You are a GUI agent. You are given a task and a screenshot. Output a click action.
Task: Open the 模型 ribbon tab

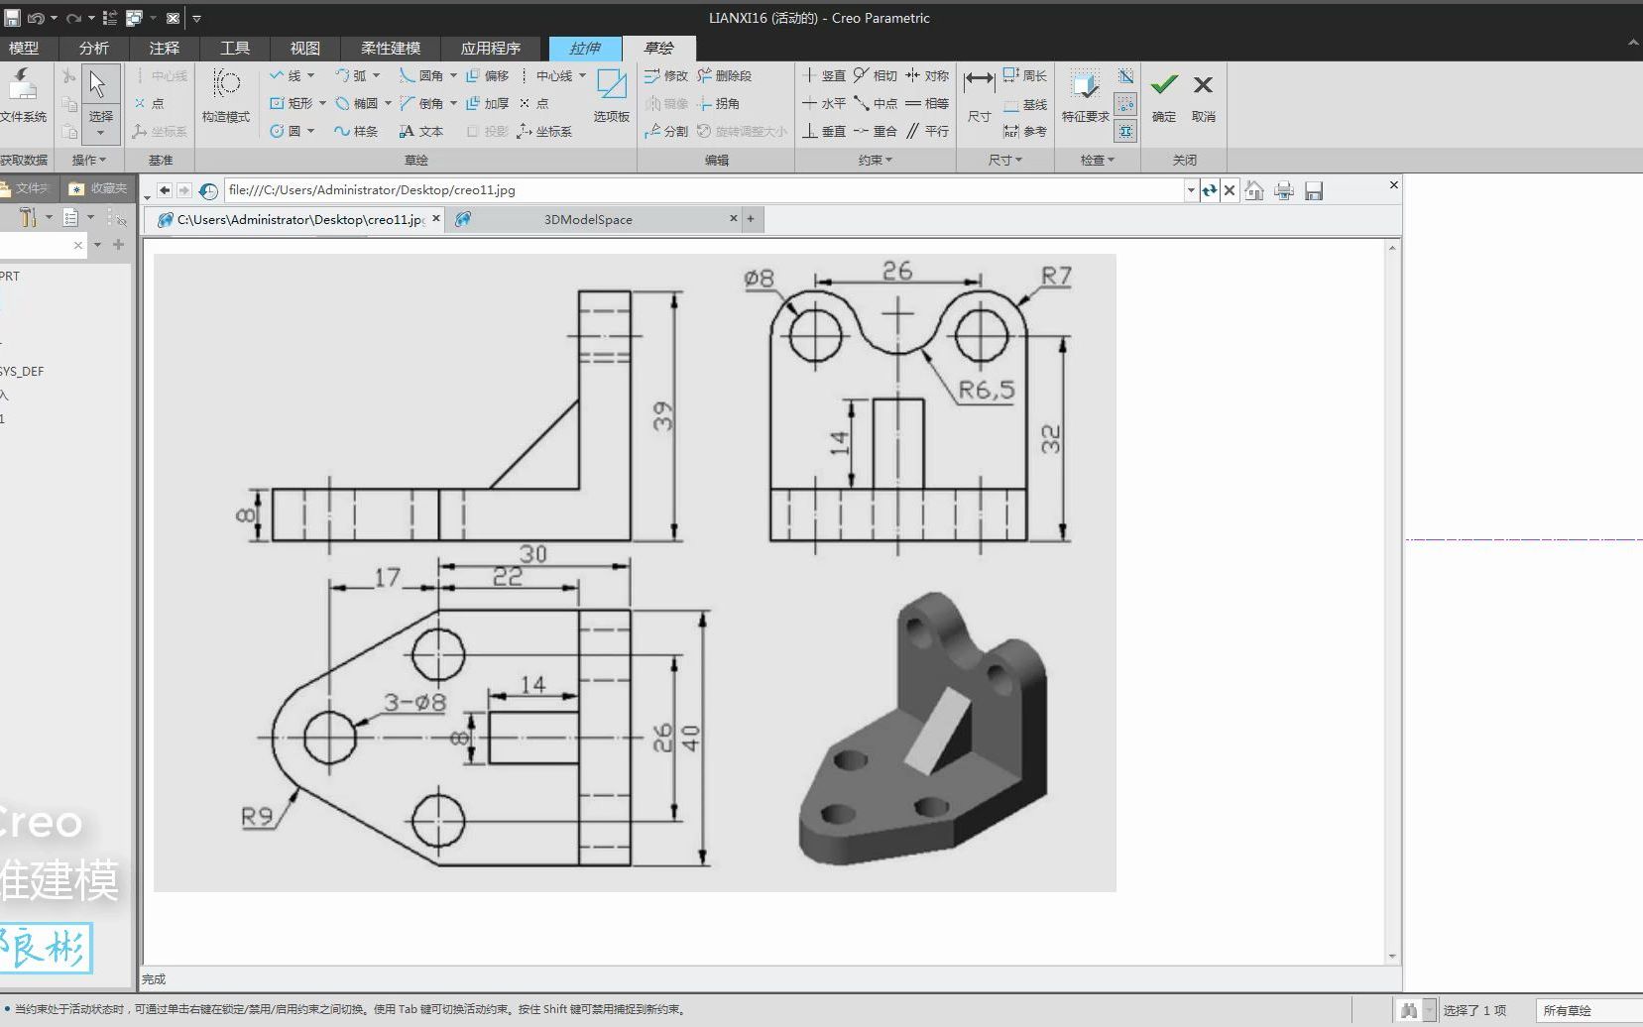pyautogui.click(x=24, y=48)
